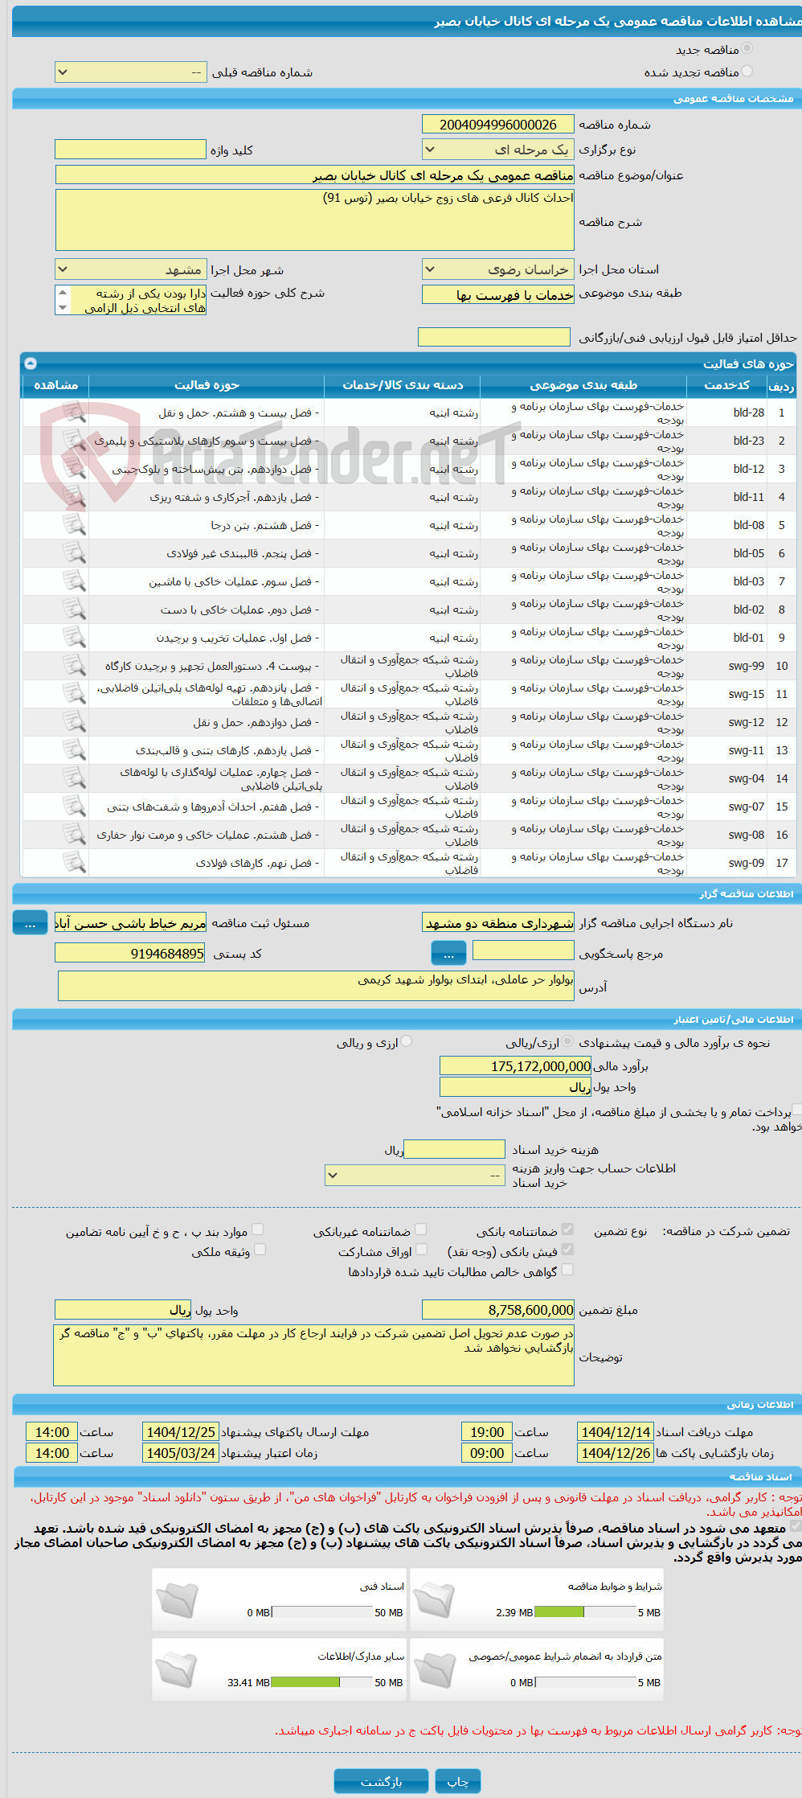Toggle گواهی خالص مطالبات تایید شده checkbox
Viewport: 802px width, 1798px height.
coord(567,1270)
